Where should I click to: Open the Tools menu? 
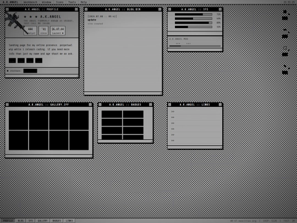[x=72, y=2]
